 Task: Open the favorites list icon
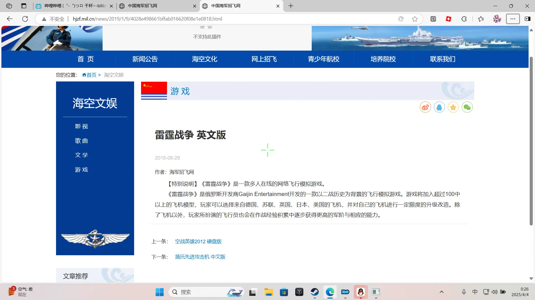pos(481,19)
